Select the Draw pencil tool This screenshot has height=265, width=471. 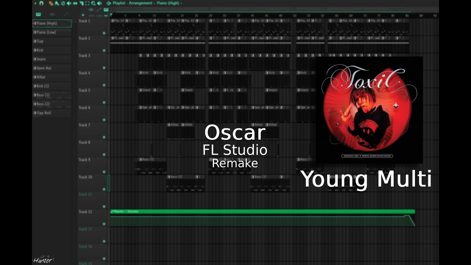[51, 3]
